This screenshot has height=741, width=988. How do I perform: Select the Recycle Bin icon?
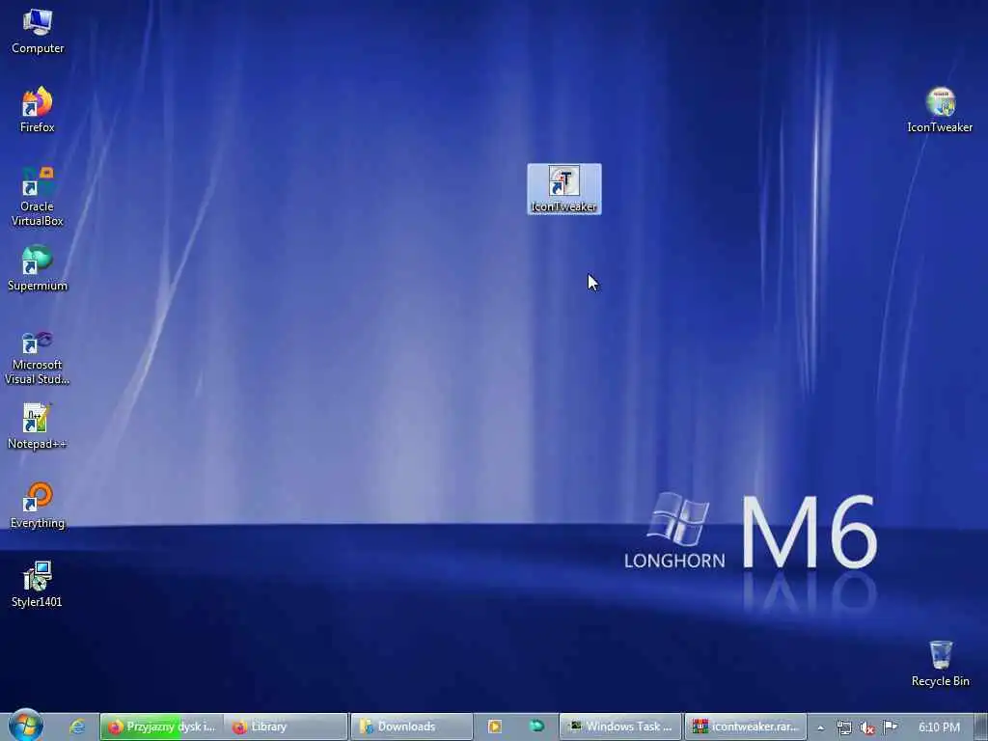coord(940,664)
